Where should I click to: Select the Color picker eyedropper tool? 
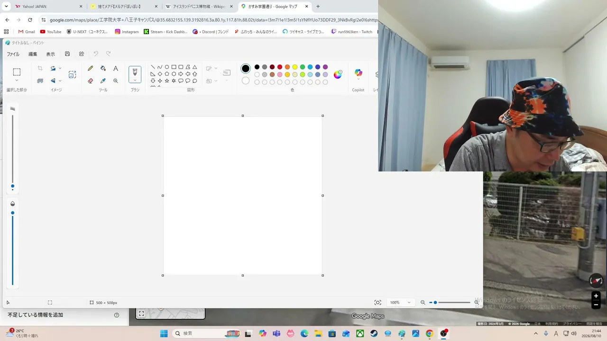point(103,81)
